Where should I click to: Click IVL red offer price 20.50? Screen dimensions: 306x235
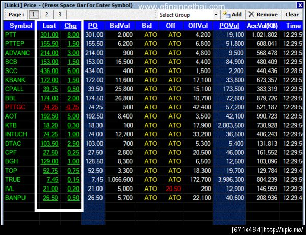point(173,189)
